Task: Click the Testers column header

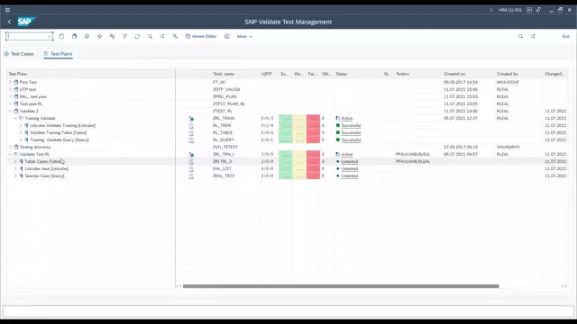Action: 403,74
